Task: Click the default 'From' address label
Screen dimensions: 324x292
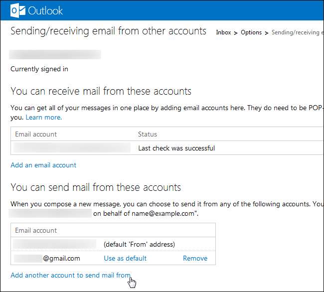Action: pyautogui.click(x=139, y=244)
